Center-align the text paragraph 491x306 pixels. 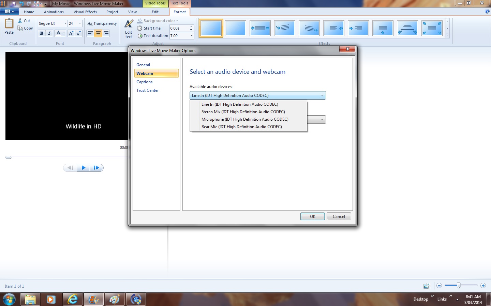tap(98, 33)
